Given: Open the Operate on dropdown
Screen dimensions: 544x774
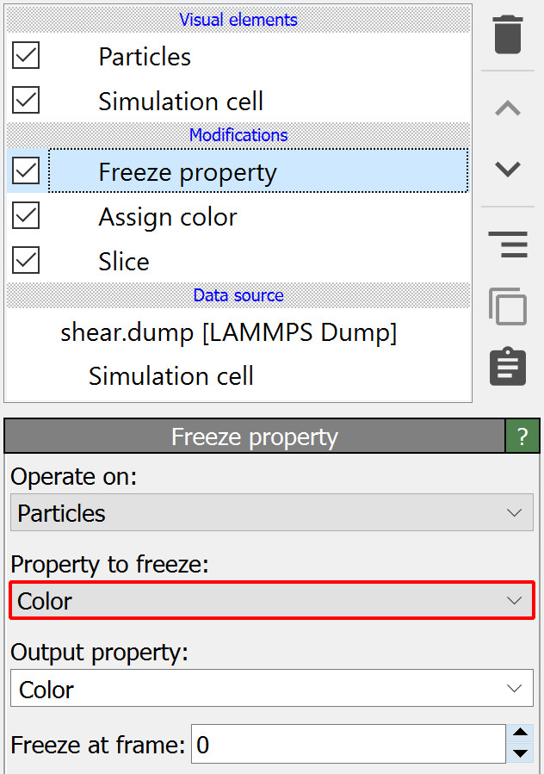Looking at the screenshot, I should pyautogui.click(x=271, y=513).
